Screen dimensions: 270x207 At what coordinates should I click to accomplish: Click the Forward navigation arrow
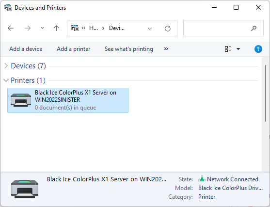[28, 28]
